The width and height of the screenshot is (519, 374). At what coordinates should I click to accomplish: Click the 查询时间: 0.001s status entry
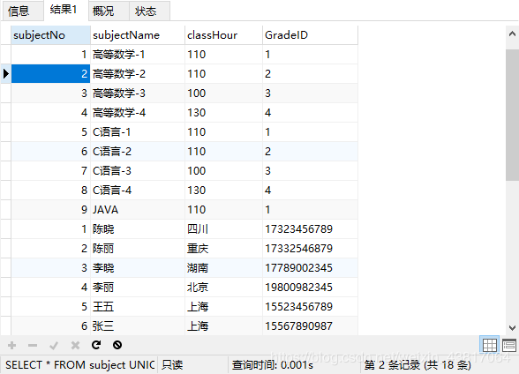coord(272,365)
